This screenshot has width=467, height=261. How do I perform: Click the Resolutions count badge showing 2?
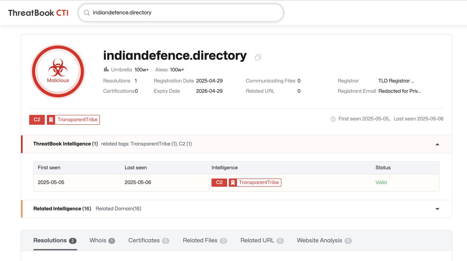72,240
